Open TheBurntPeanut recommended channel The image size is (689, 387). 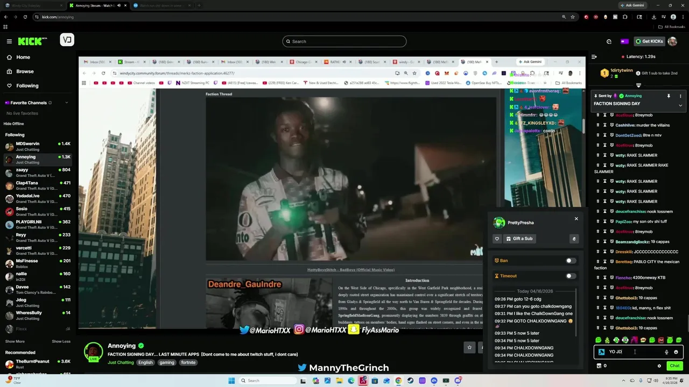click(x=38, y=364)
